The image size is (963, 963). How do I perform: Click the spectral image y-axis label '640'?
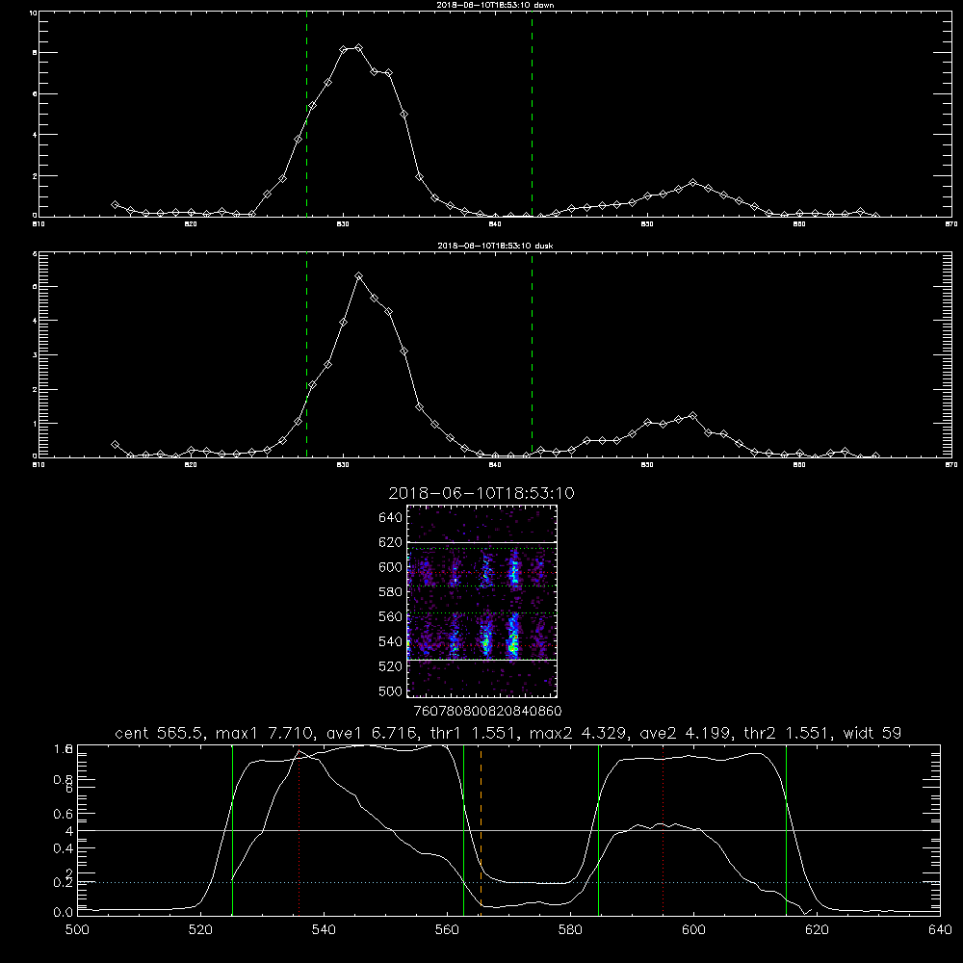[x=390, y=518]
